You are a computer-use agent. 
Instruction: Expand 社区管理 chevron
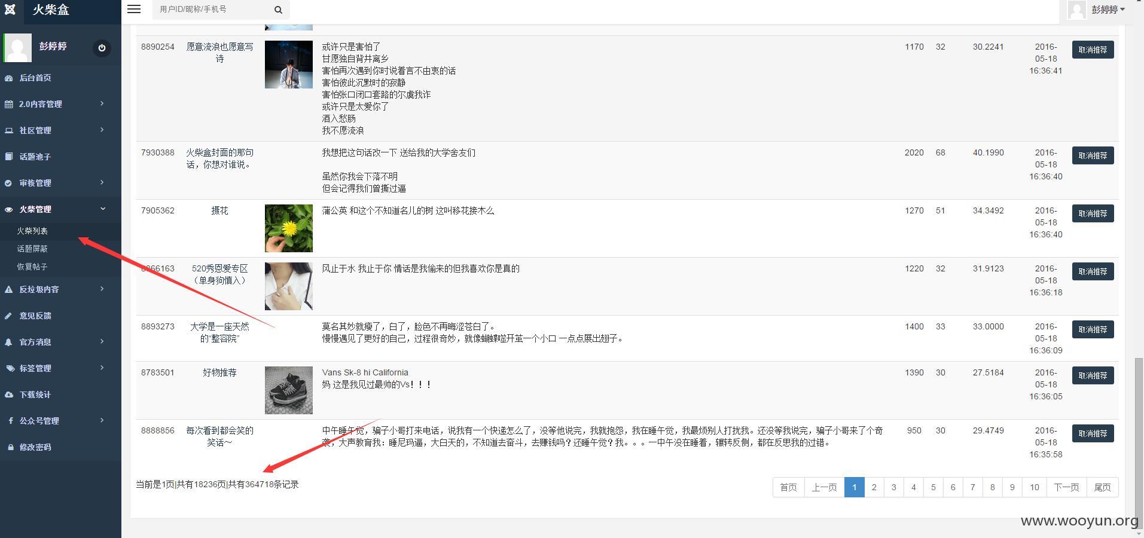(102, 130)
